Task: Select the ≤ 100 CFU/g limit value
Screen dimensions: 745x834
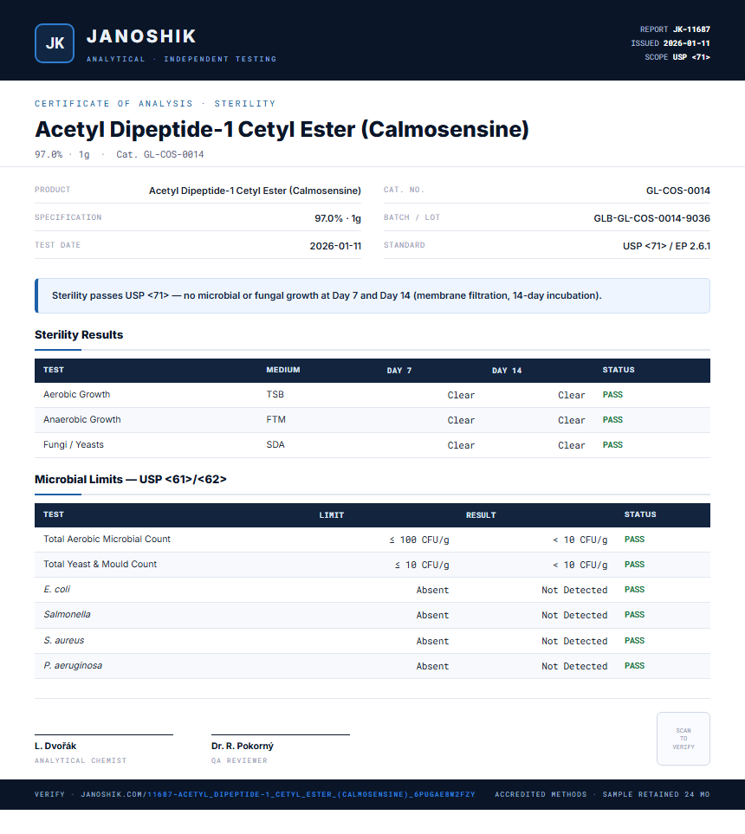Action: point(419,540)
